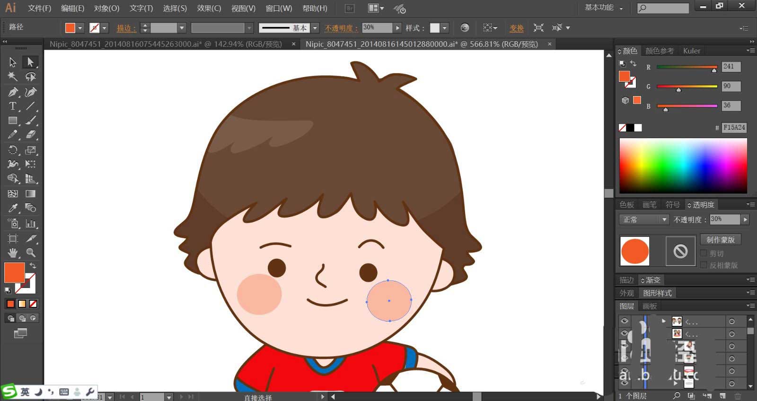The image size is (757, 401).
Task: Select the Artboard tool
Action: tap(13, 238)
